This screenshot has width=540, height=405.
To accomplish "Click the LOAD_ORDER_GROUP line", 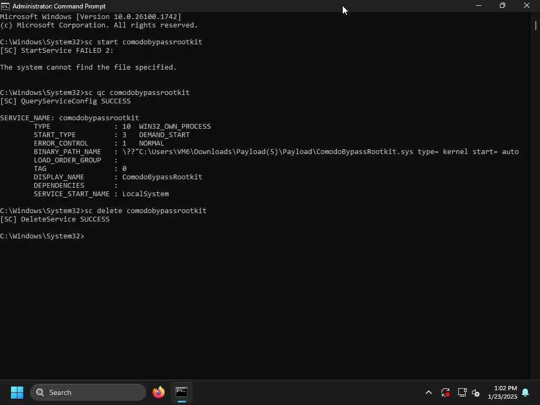I will (75, 160).
